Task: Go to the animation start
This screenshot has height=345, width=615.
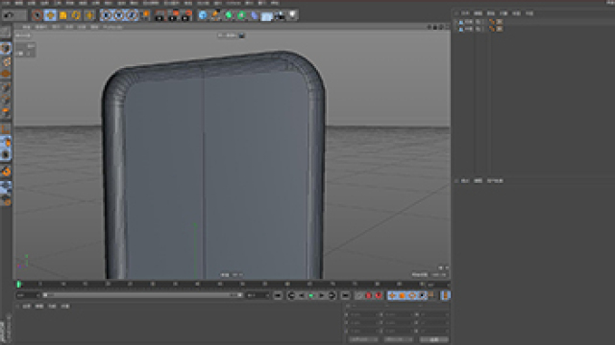Action: point(278,295)
